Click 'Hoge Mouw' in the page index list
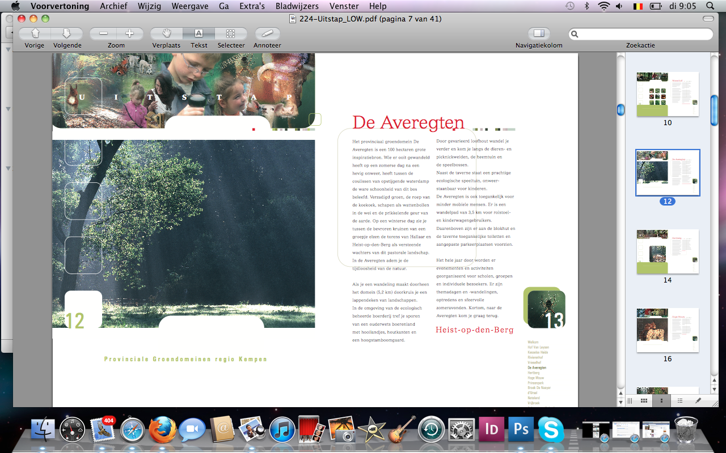This screenshot has width=726, height=453. (x=536, y=378)
